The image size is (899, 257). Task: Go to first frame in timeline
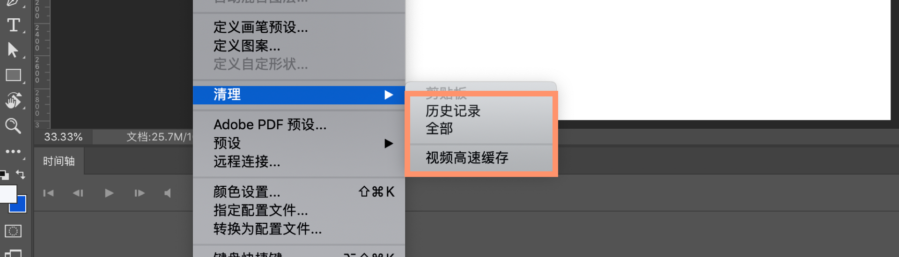48,193
